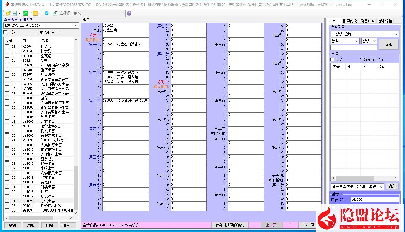Image resolution: width=405 pixels, height=232 pixels.
Task: Switch to the 修复几率 tab
Action: [x=367, y=21]
